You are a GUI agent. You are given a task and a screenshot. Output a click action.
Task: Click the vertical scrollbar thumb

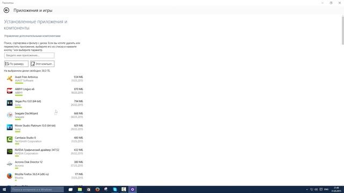[x=343, y=31]
